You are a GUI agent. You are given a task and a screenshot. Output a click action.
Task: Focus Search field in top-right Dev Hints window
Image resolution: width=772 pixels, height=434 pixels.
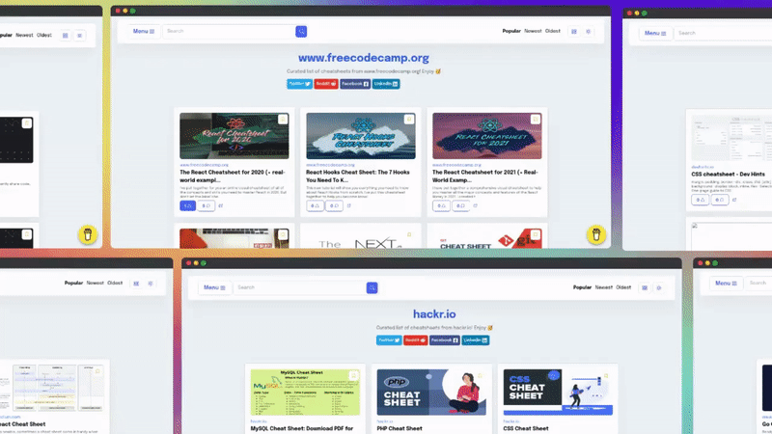point(724,33)
